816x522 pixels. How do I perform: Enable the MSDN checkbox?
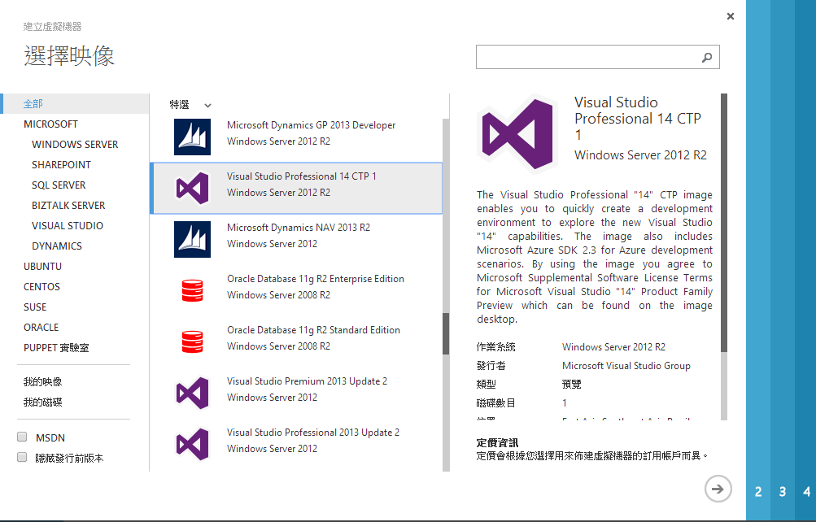click(22, 437)
